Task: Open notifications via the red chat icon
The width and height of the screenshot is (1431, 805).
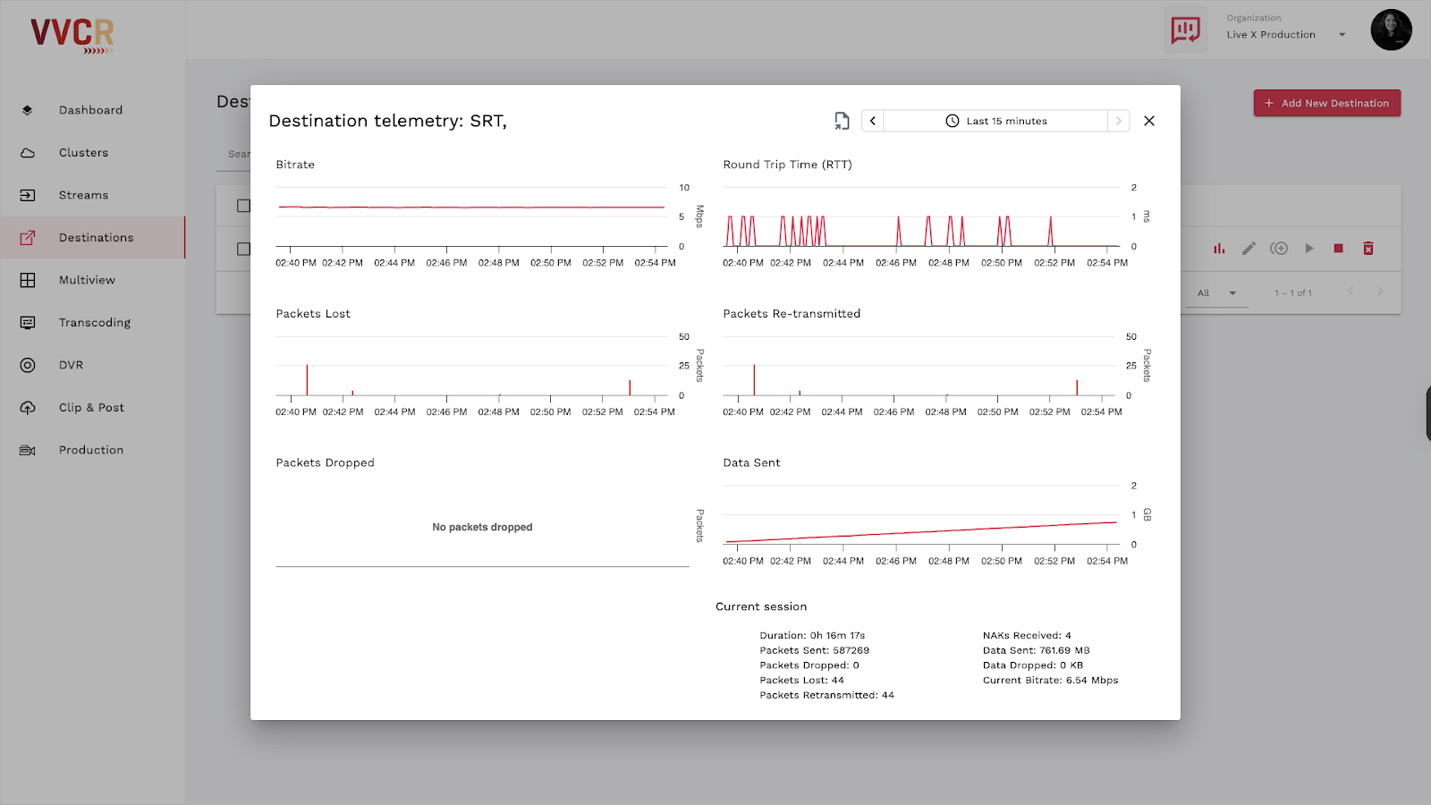Action: point(1184,29)
